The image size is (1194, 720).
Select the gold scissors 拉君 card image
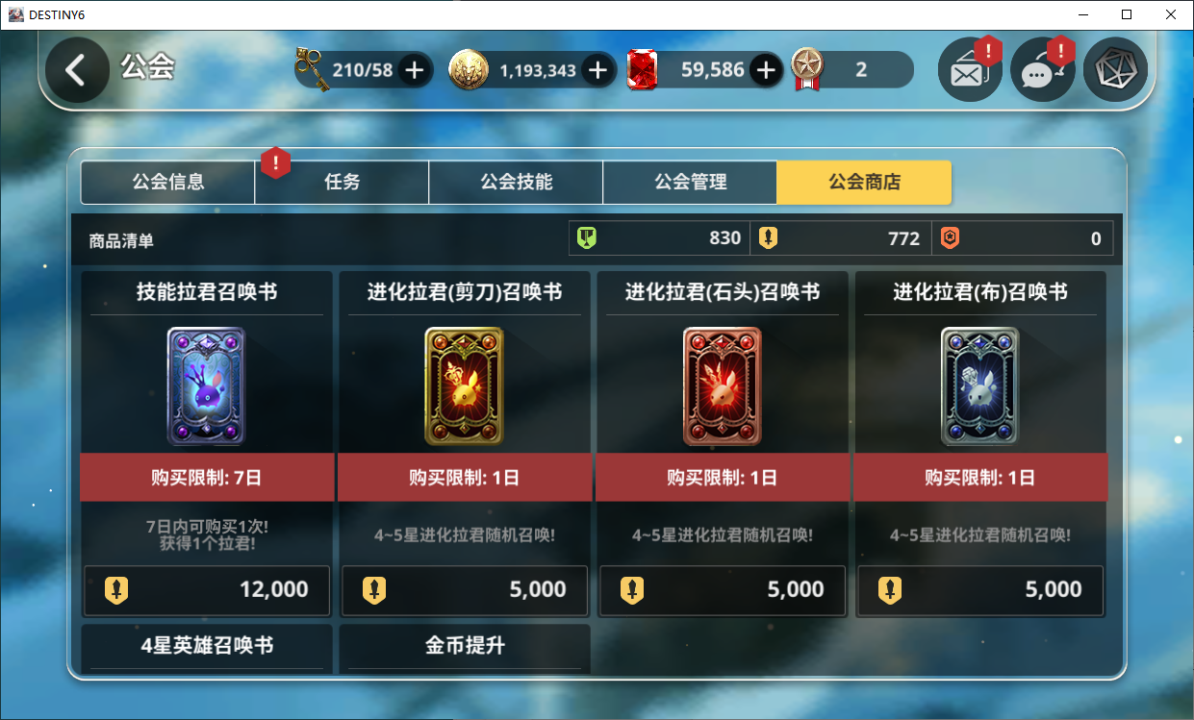point(465,386)
